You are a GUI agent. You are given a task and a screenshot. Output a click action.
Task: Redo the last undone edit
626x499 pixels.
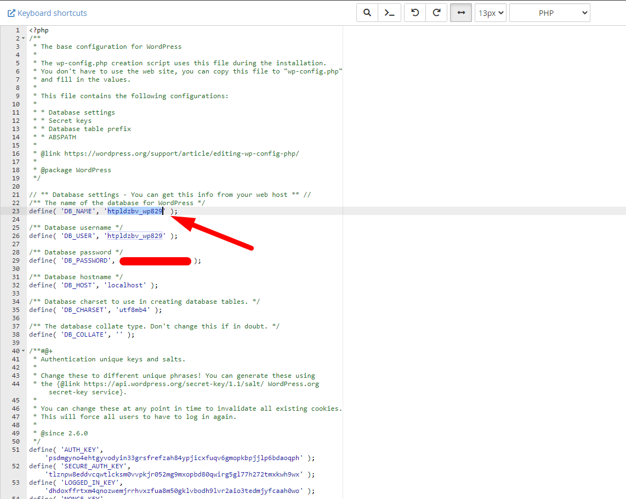437,13
